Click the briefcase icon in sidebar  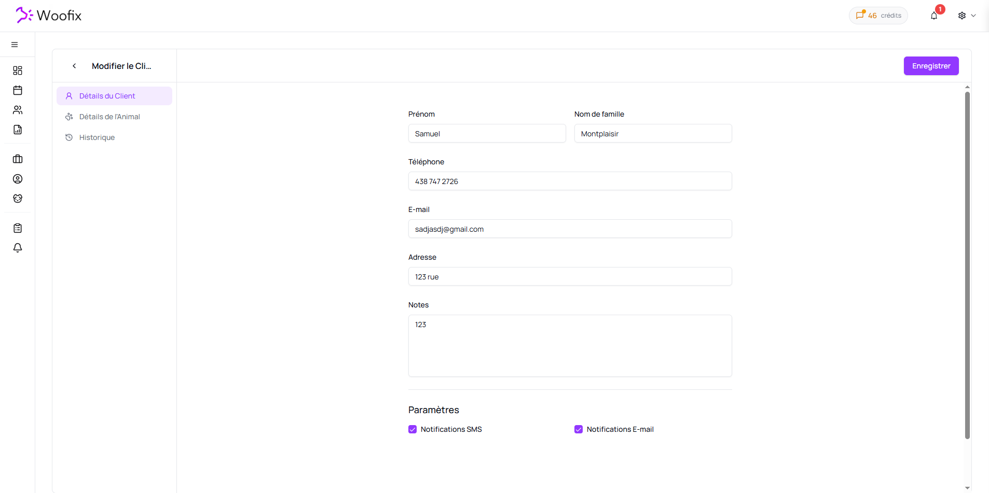(x=18, y=159)
